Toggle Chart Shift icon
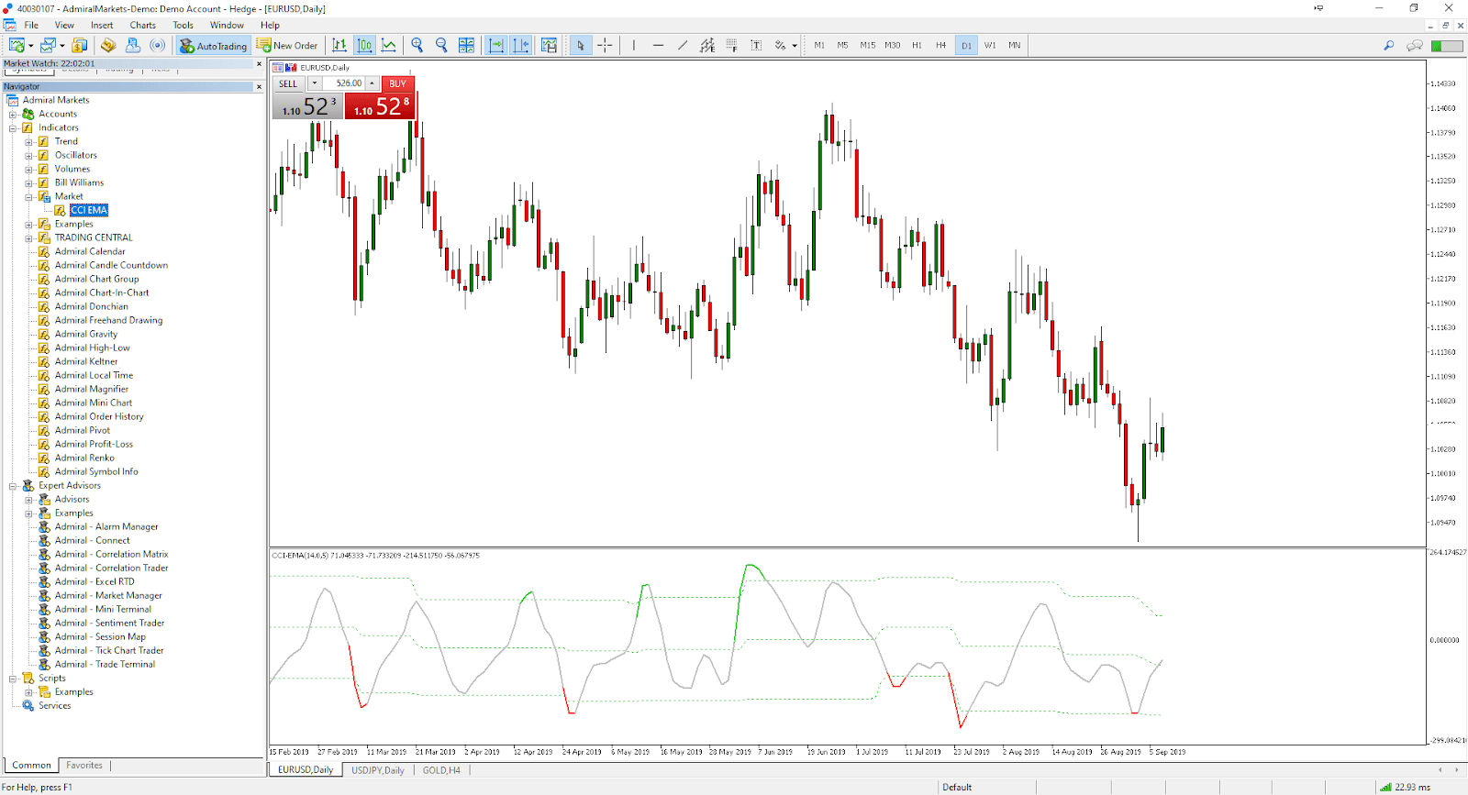The width and height of the screenshot is (1468, 795). [521, 45]
